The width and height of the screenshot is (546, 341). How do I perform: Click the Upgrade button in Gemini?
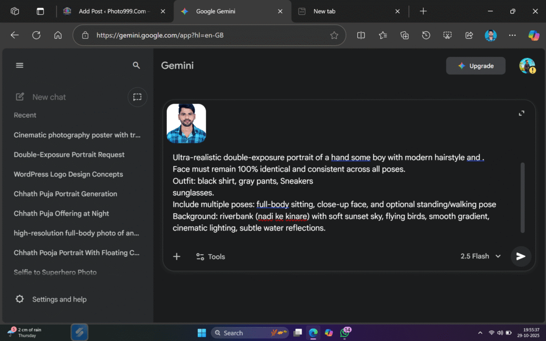coord(476,66)
